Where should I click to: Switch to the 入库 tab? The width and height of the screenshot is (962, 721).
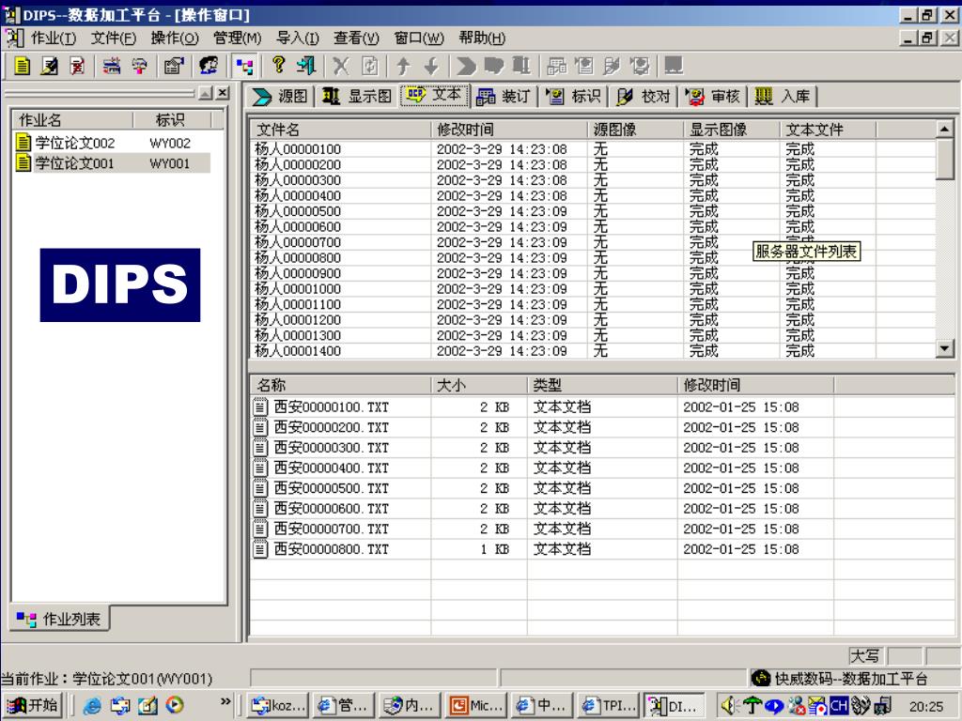coord(783,97)
